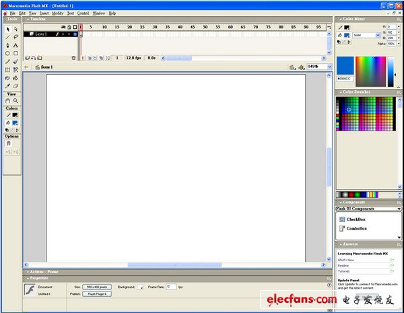Open the Modify menu

tap(58, 13)
